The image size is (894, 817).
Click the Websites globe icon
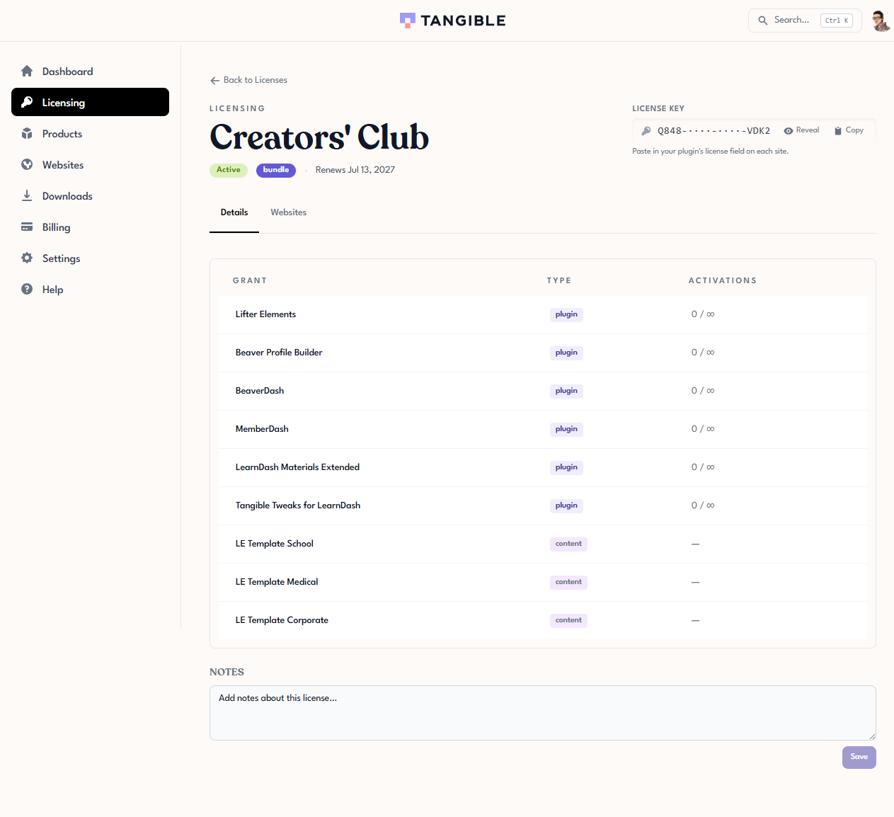27,164
